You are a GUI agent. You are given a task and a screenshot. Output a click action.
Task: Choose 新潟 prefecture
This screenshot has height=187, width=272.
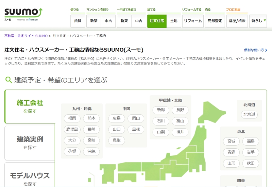(161, 110)
